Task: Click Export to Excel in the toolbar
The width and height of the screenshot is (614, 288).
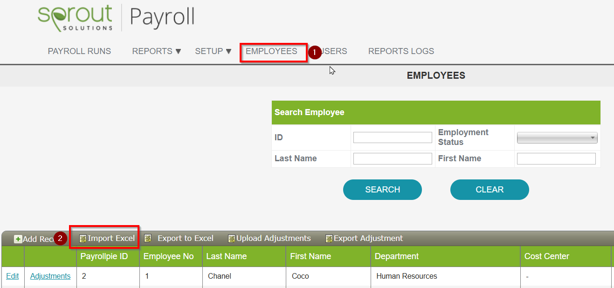Action: (186, 238)
